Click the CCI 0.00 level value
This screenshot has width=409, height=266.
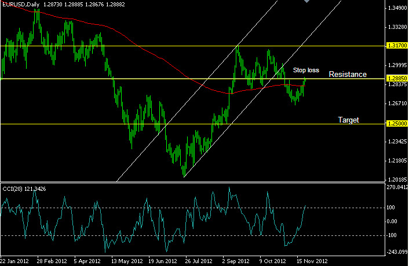pyautogui.click(x=392, y=221)
